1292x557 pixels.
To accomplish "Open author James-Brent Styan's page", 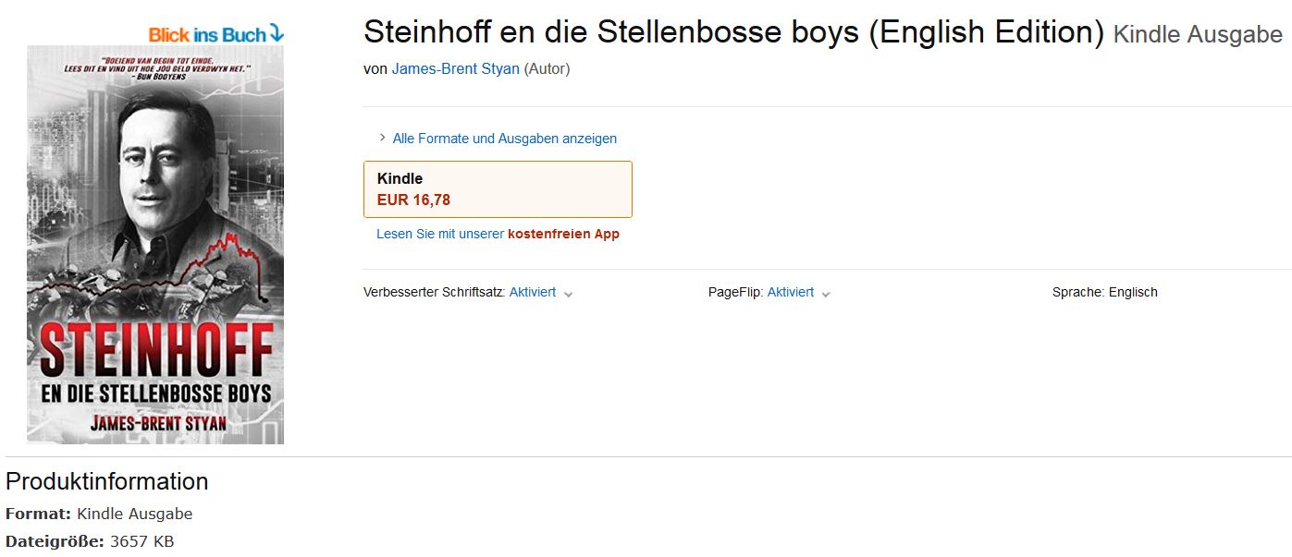I will (455, 69).
